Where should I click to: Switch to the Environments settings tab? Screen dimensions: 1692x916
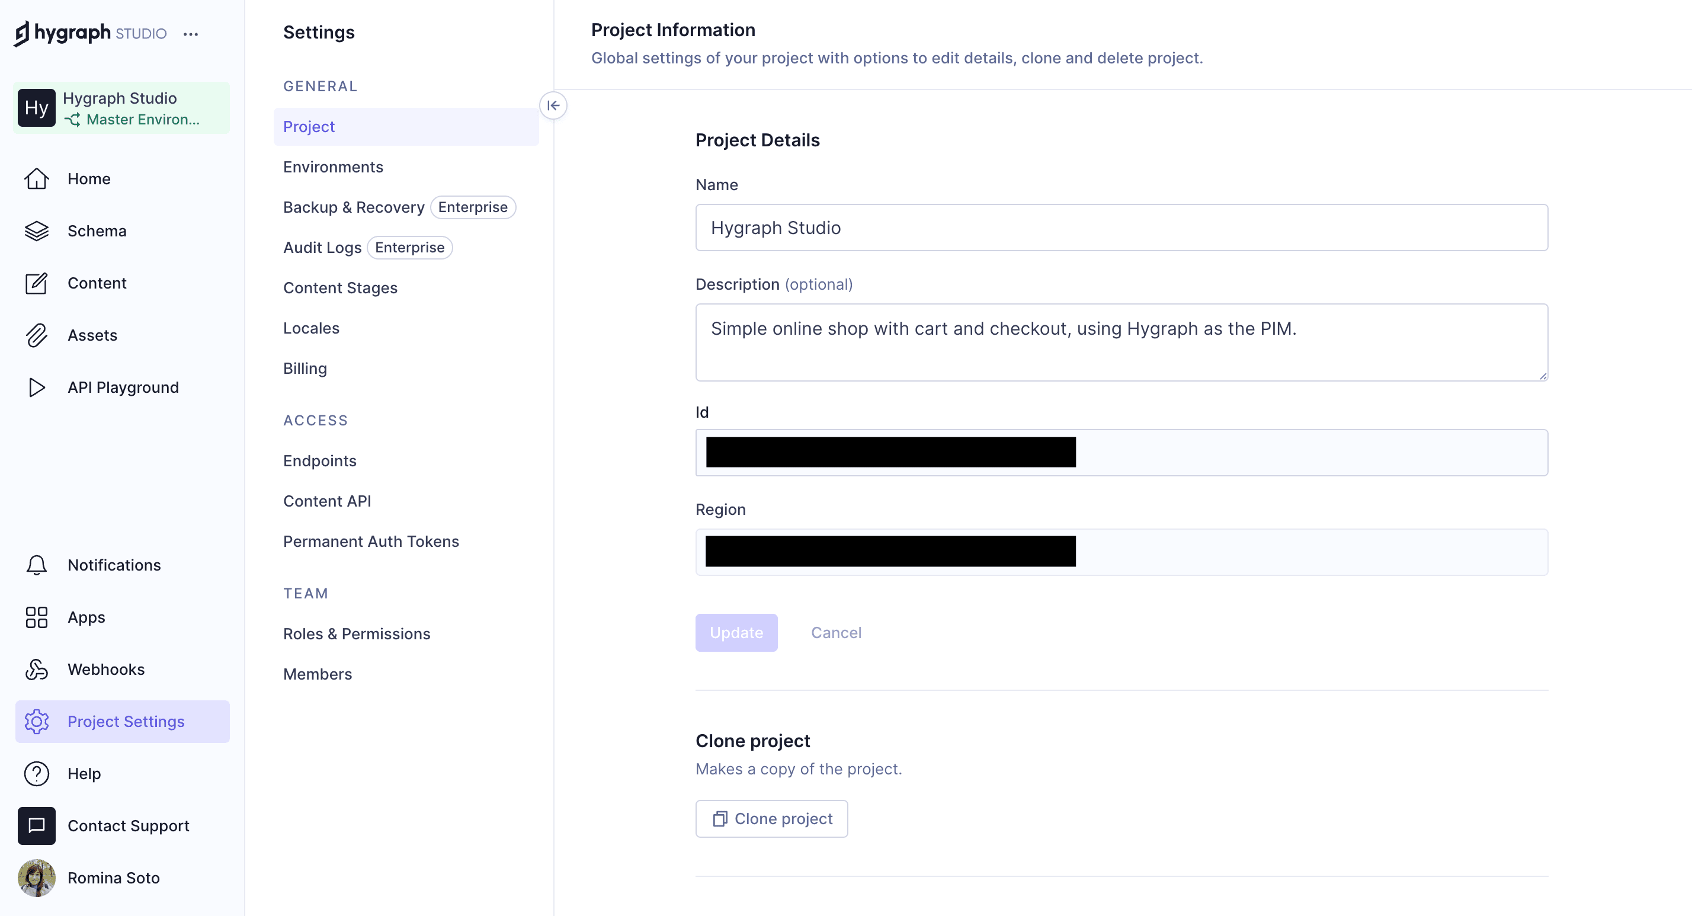point(333,166)
